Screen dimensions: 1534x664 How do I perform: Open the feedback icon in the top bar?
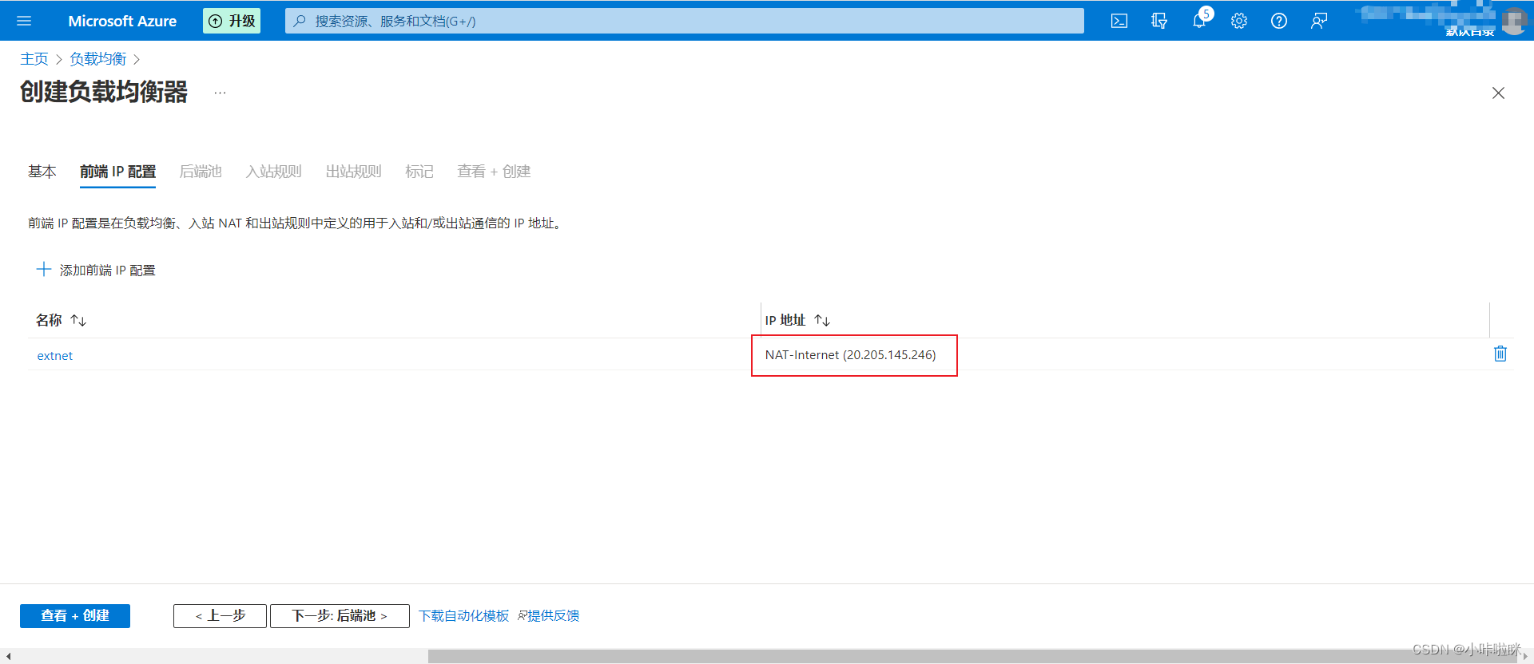(x=1319, y=21)
